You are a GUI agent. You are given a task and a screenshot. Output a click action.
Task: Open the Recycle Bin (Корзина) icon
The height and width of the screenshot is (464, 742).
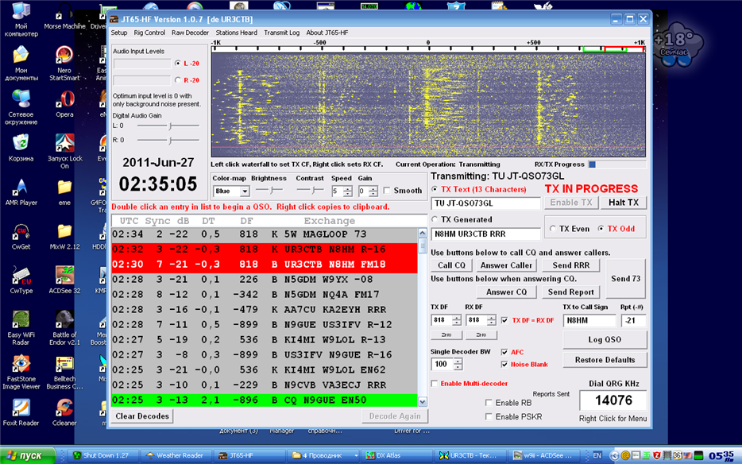[x=21, y=148]
